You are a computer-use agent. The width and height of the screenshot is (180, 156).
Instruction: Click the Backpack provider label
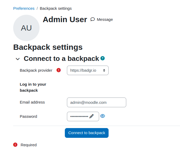coord(36,70)
